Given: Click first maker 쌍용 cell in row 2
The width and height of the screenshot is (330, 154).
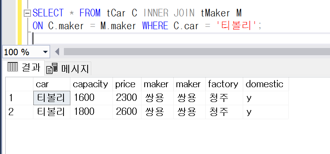Looking at the screenshot, I should (157, 112).
